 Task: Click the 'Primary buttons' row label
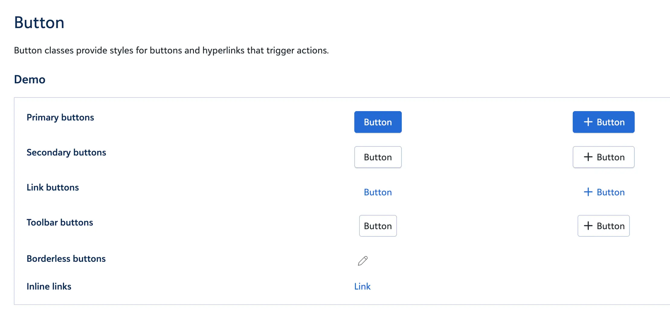(x=60, y=117)
